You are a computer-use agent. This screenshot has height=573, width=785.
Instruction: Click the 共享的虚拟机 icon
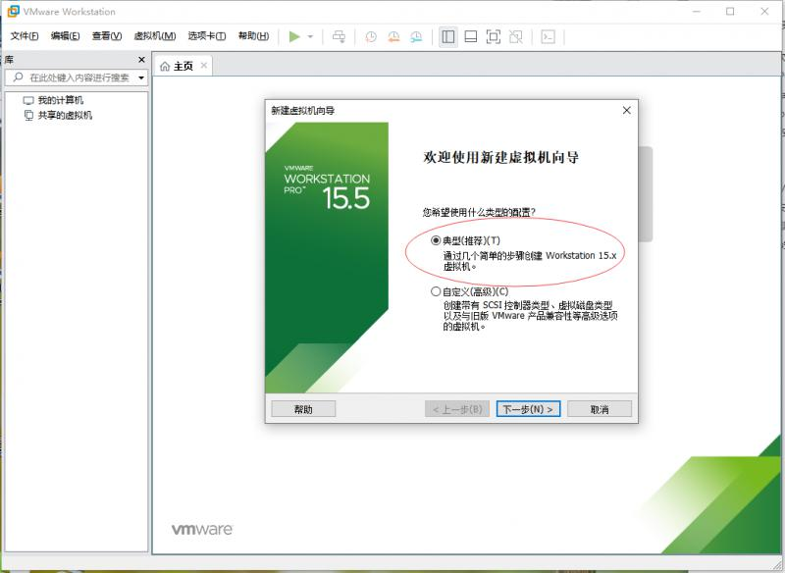[x=28, y=116]
